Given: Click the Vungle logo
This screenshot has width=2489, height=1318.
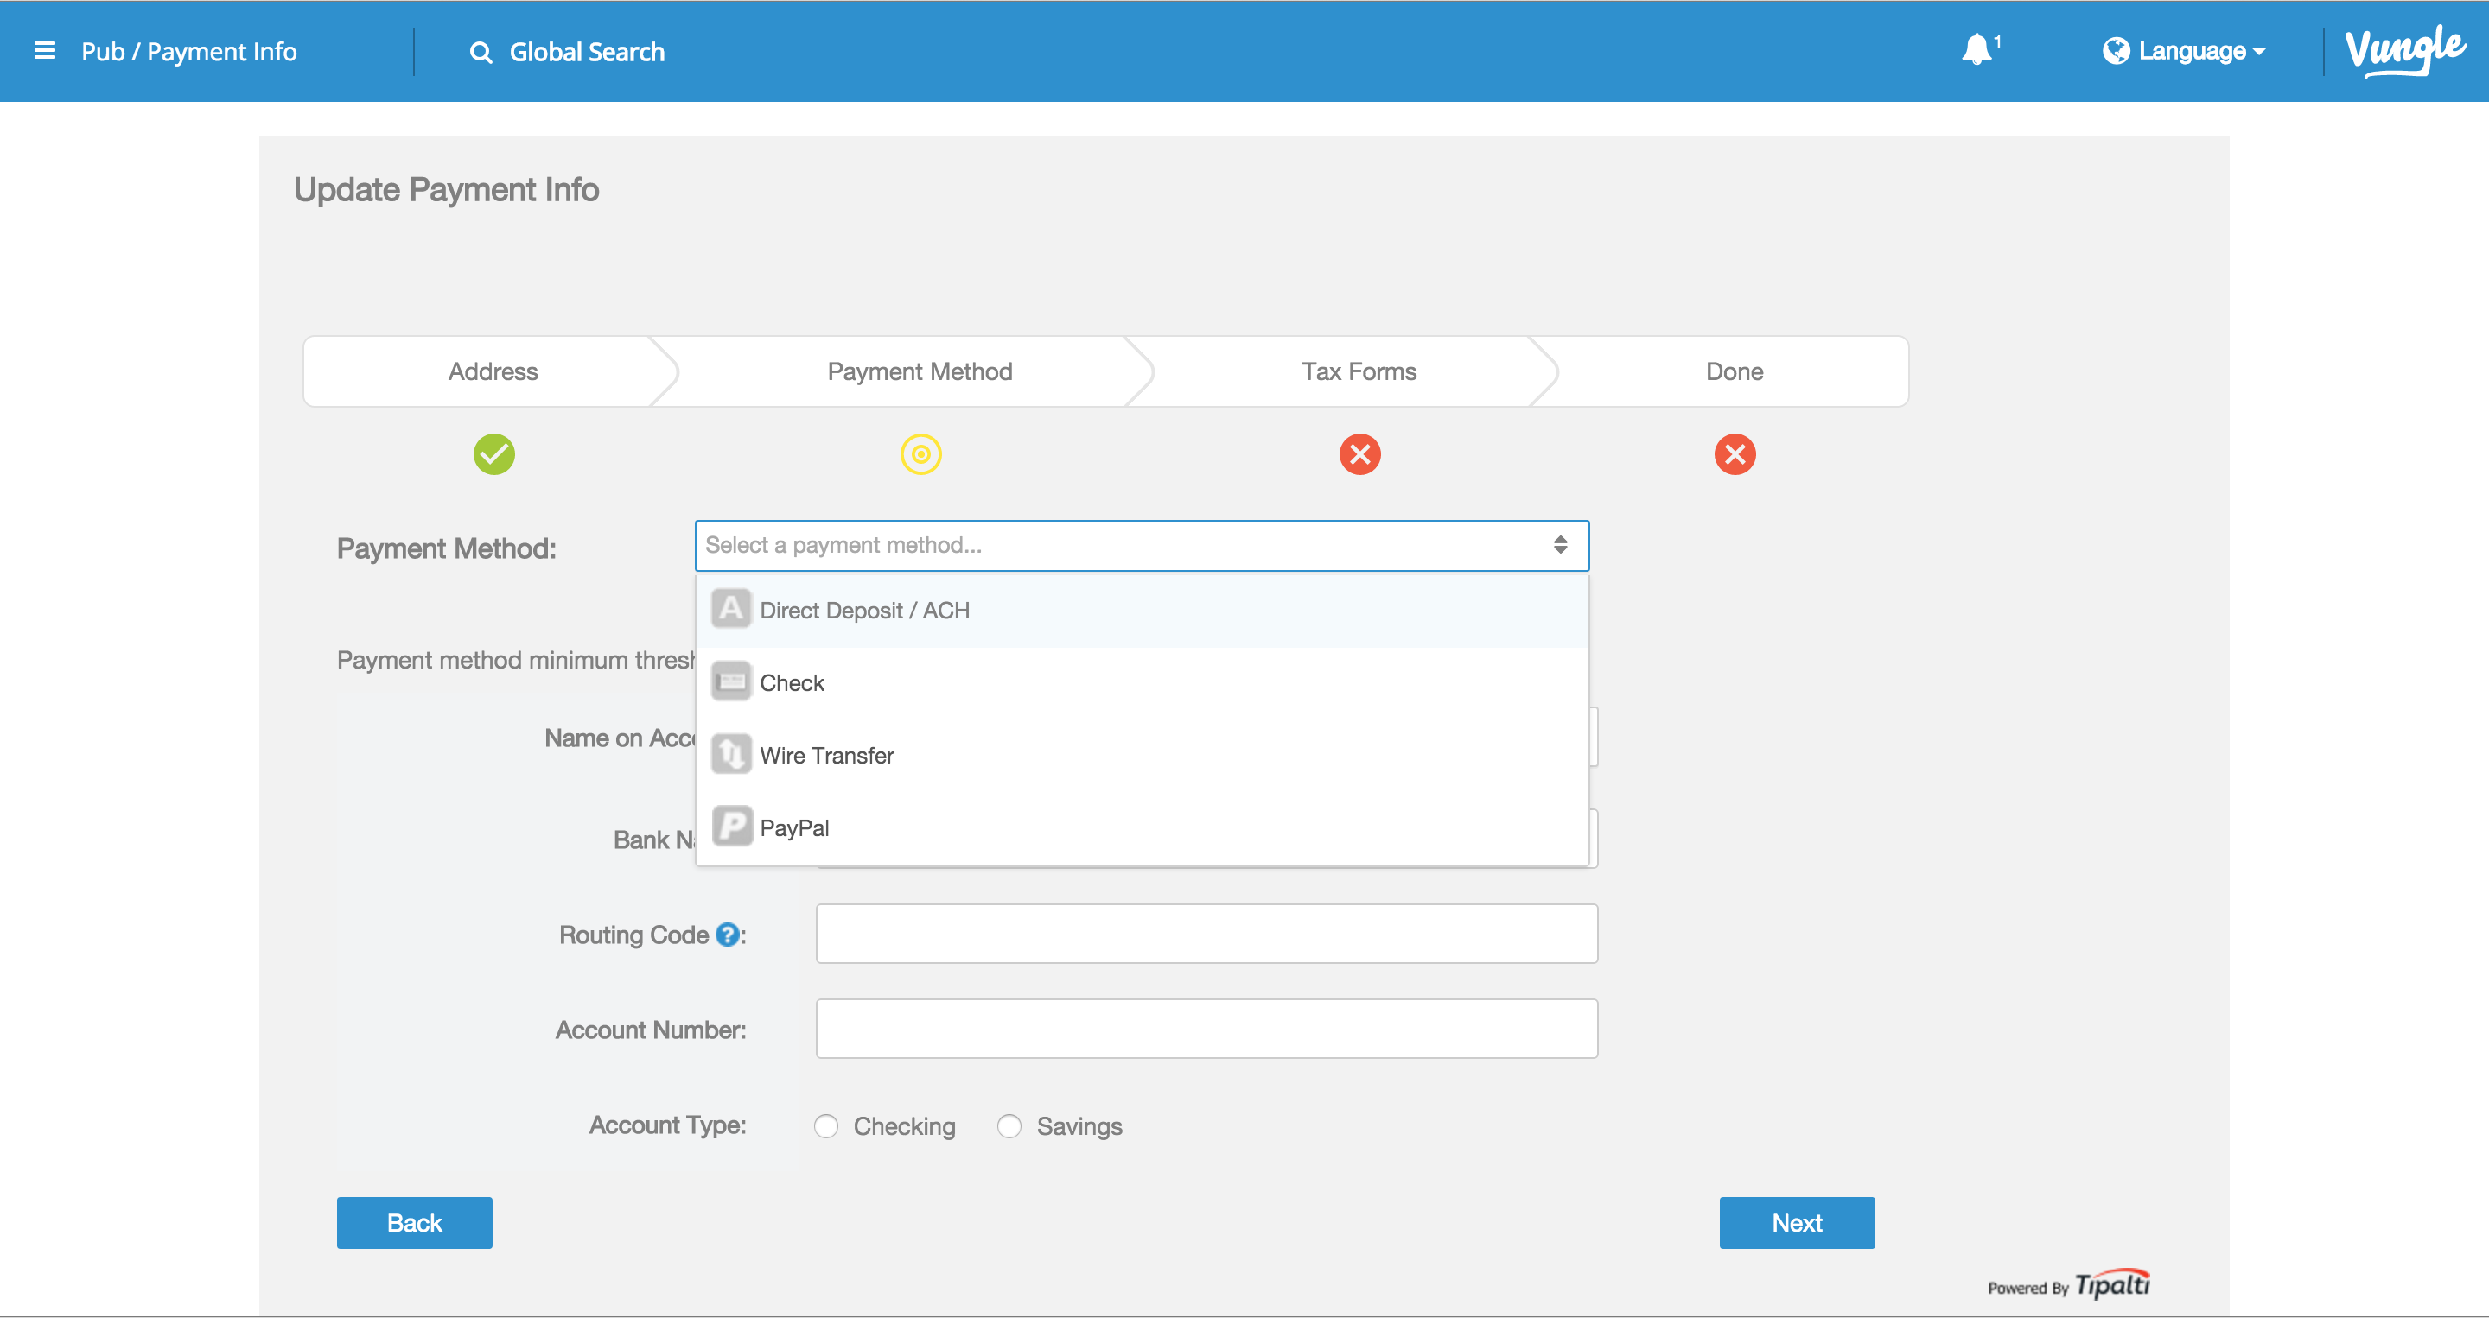Looking at the screenshot, I should click(x=2405, y=50).
